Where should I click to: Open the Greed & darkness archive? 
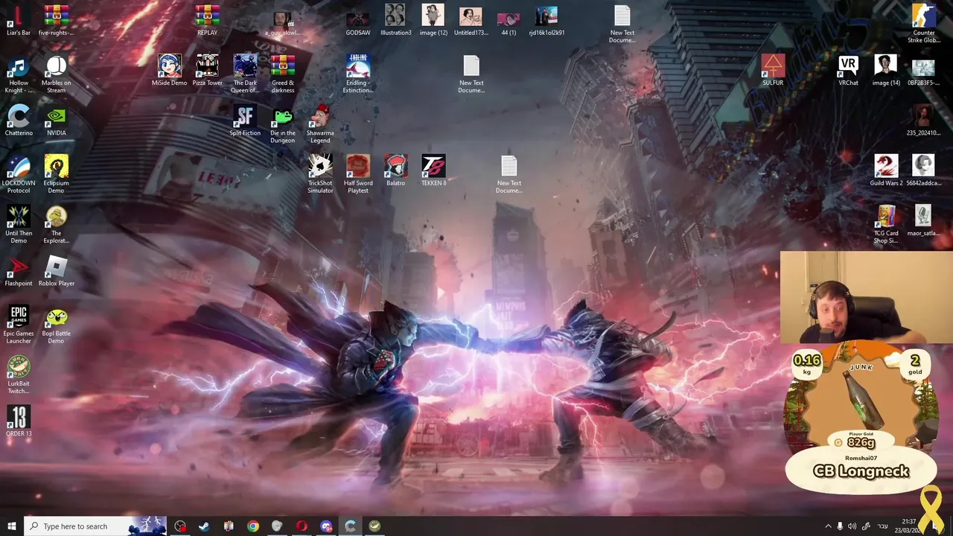coord(283,74)
